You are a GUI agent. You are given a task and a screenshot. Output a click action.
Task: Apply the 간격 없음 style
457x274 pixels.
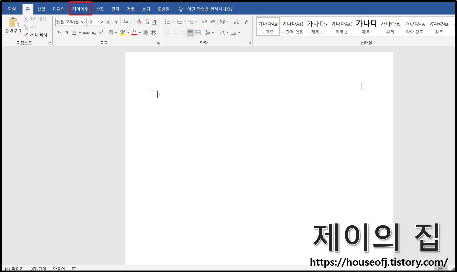tap(293, 27)
